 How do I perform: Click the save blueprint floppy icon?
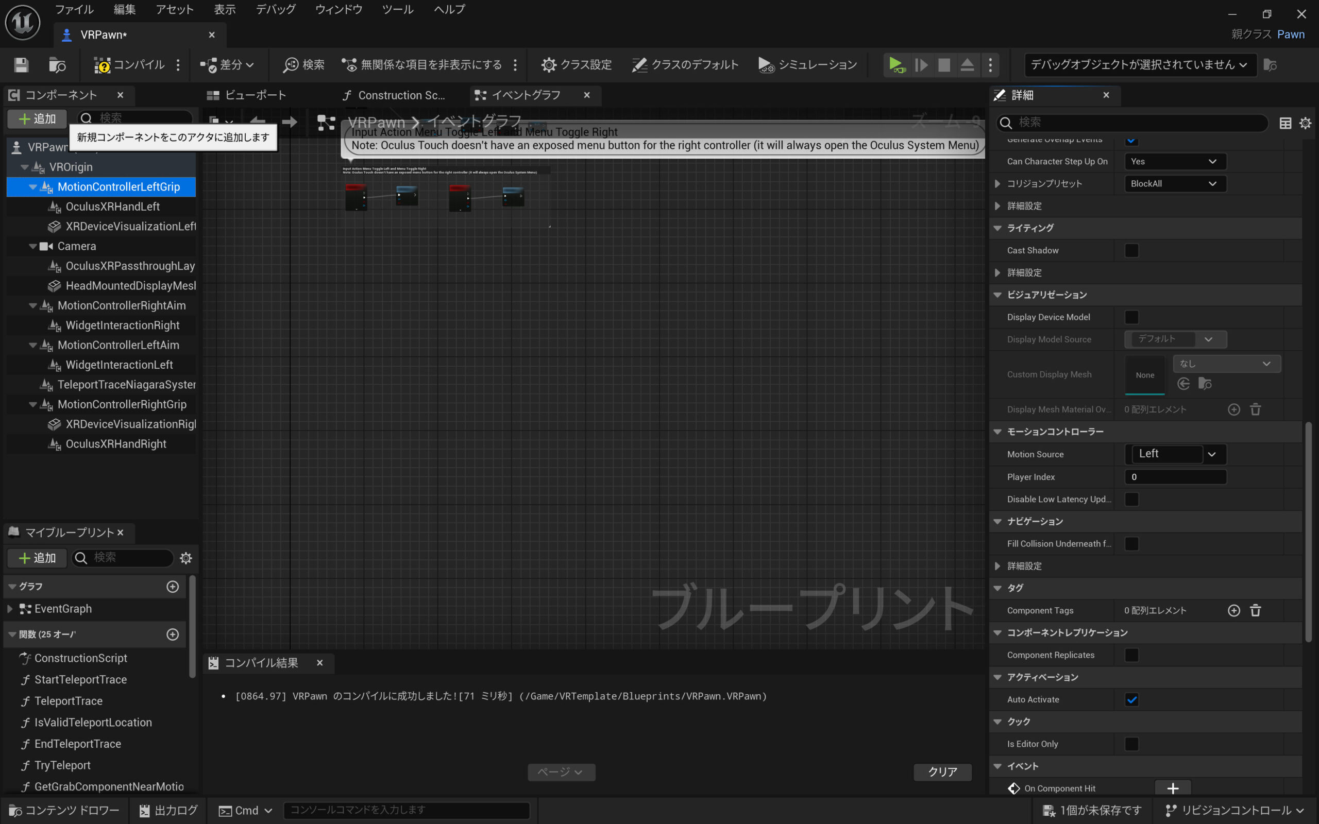(21, 65)
